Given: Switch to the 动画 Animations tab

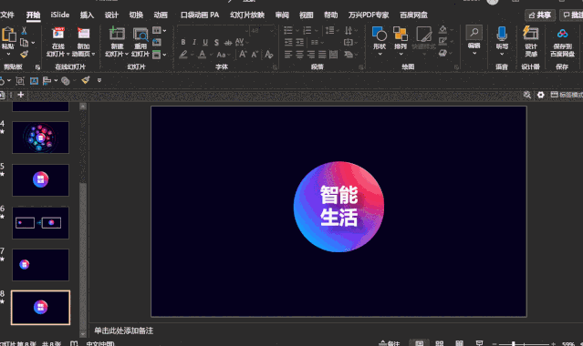Looking at the screenshot, I should click(161, 15).
